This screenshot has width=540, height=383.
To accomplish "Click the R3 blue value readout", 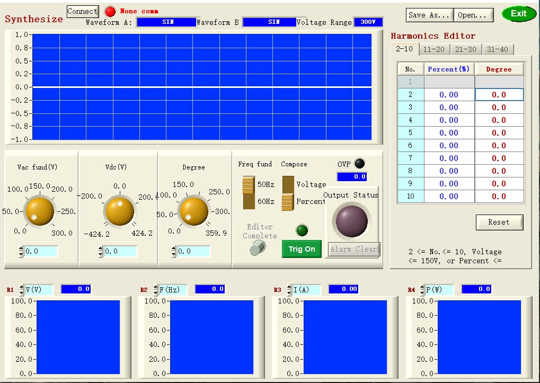I will point(344,289).
